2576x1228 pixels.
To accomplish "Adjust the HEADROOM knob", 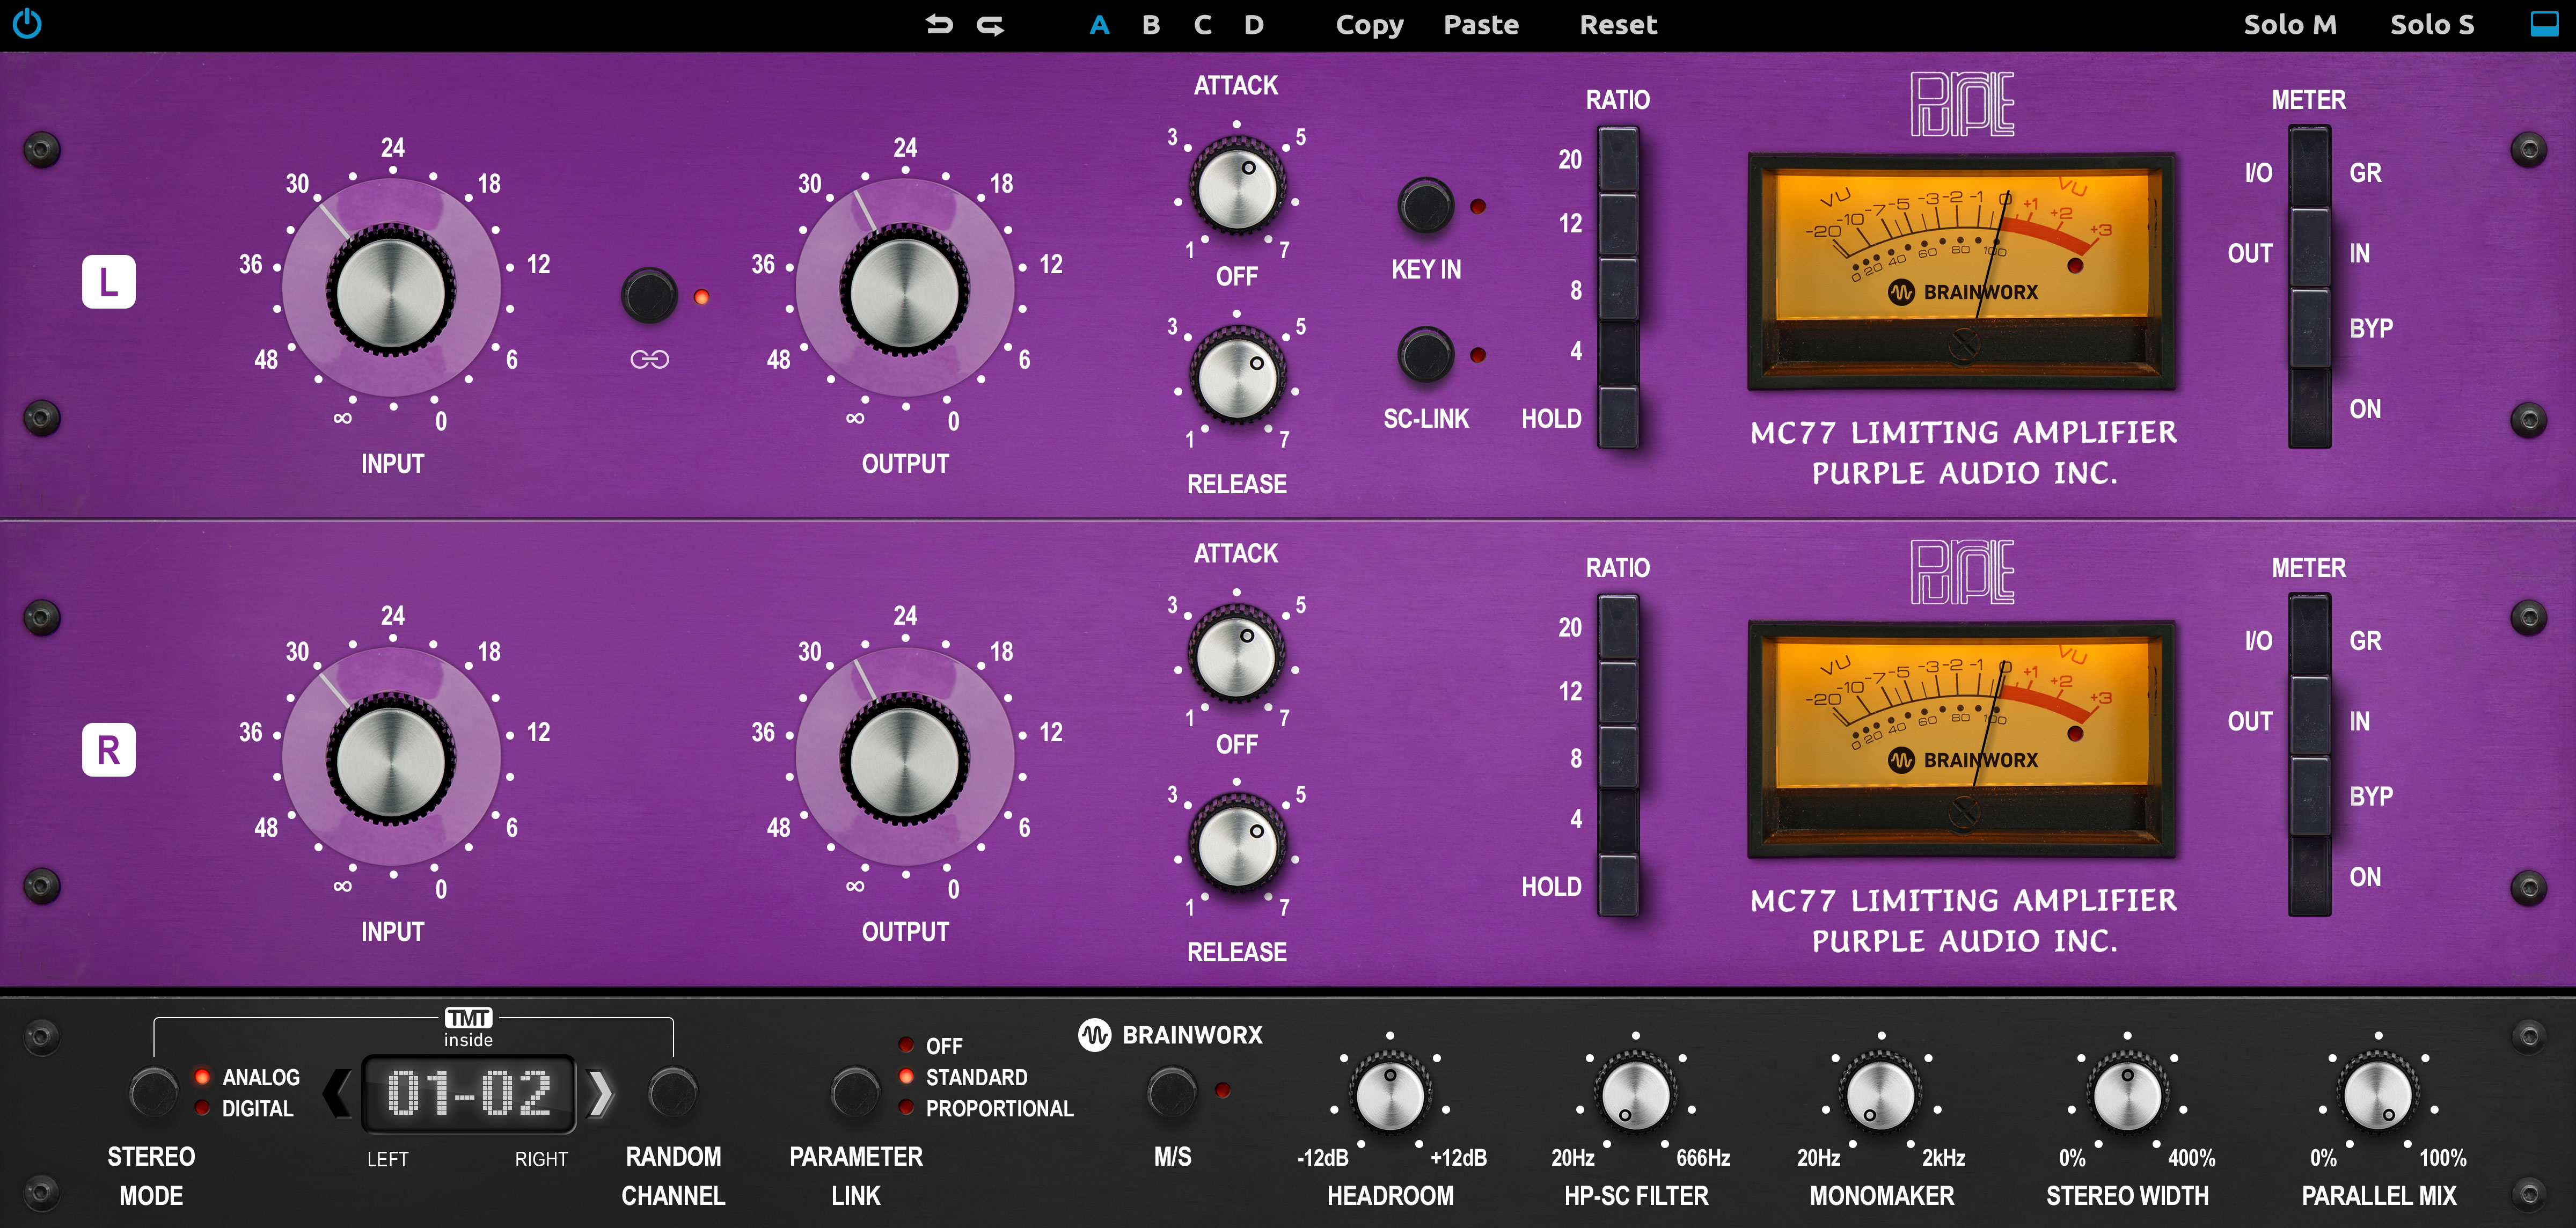I will tap(1390, 1093).
